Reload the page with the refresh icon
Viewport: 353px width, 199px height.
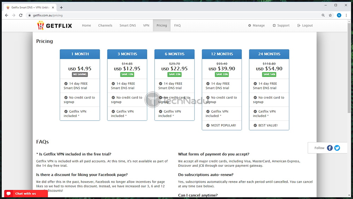[x=21, y=15]
